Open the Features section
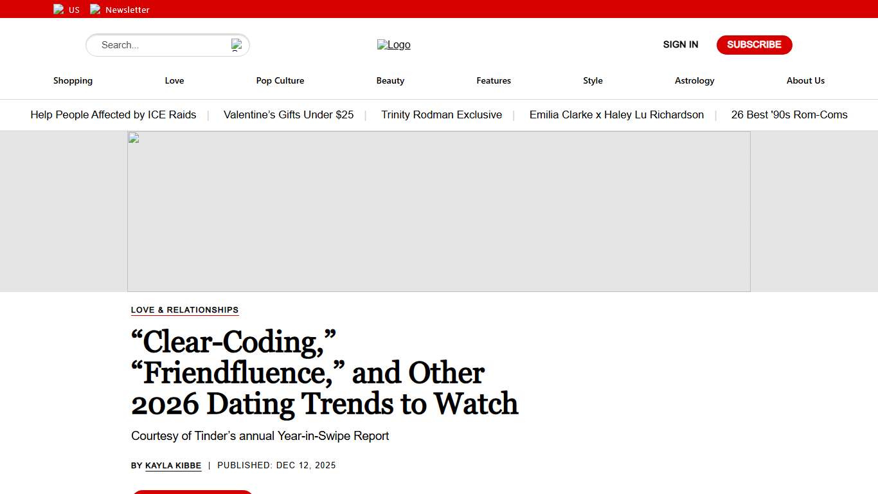Viewport: 878px width, 494px height. click(x=494, y=80)
